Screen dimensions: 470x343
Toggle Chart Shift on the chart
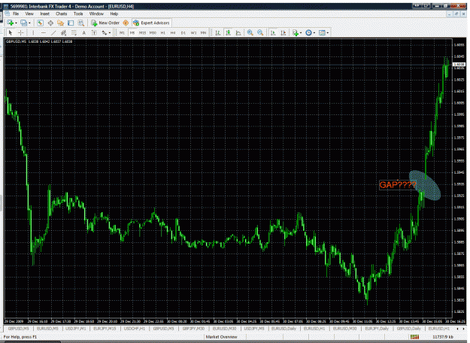click(x=283, y=32)
